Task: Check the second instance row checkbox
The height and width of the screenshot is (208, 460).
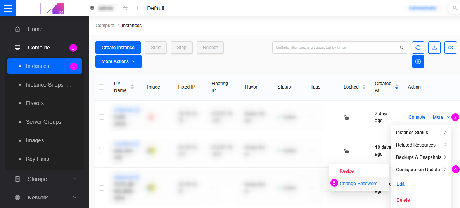Action: coord(102,151)
